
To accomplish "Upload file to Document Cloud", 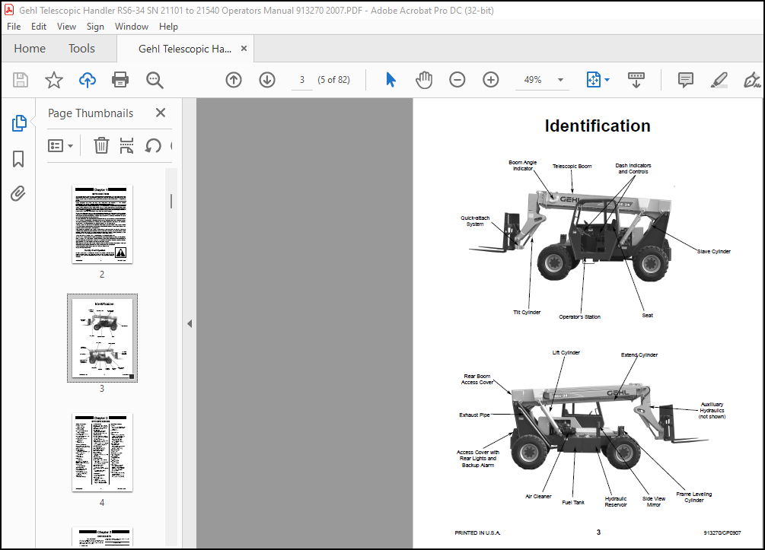I will point(88,79).
